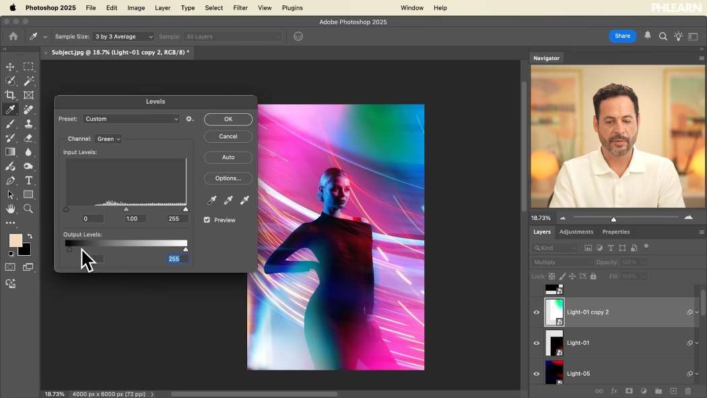Viewport: 707px width, 398px height.
Task: Click the Auto button in Levels
Action: coord(228,158)
